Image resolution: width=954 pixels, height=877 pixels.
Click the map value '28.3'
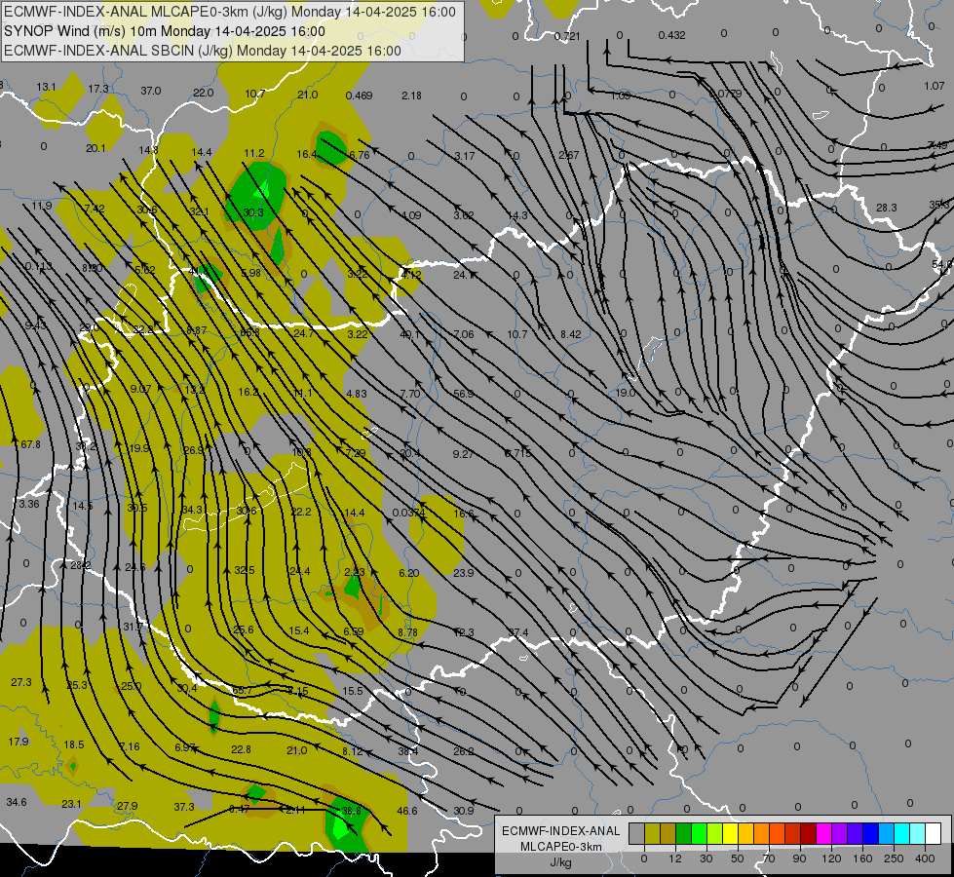[x=887, y=208]
